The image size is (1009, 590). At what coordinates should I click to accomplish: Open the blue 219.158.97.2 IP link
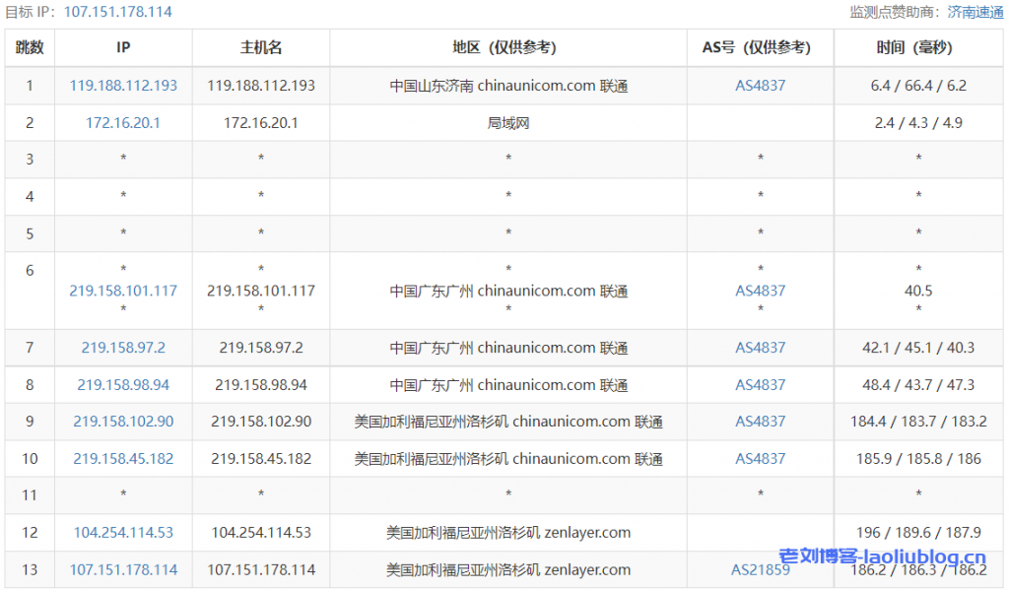coord(123,348)
